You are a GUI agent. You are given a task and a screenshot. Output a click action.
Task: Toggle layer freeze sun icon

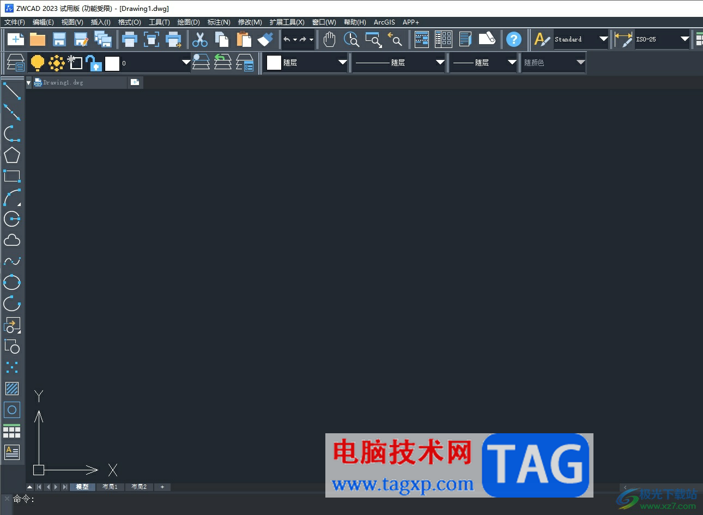point(56,63)
